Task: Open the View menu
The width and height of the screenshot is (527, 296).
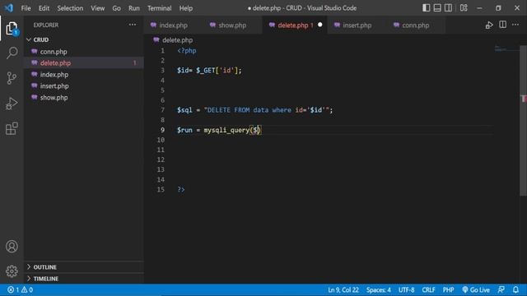Action: [97, 8]
